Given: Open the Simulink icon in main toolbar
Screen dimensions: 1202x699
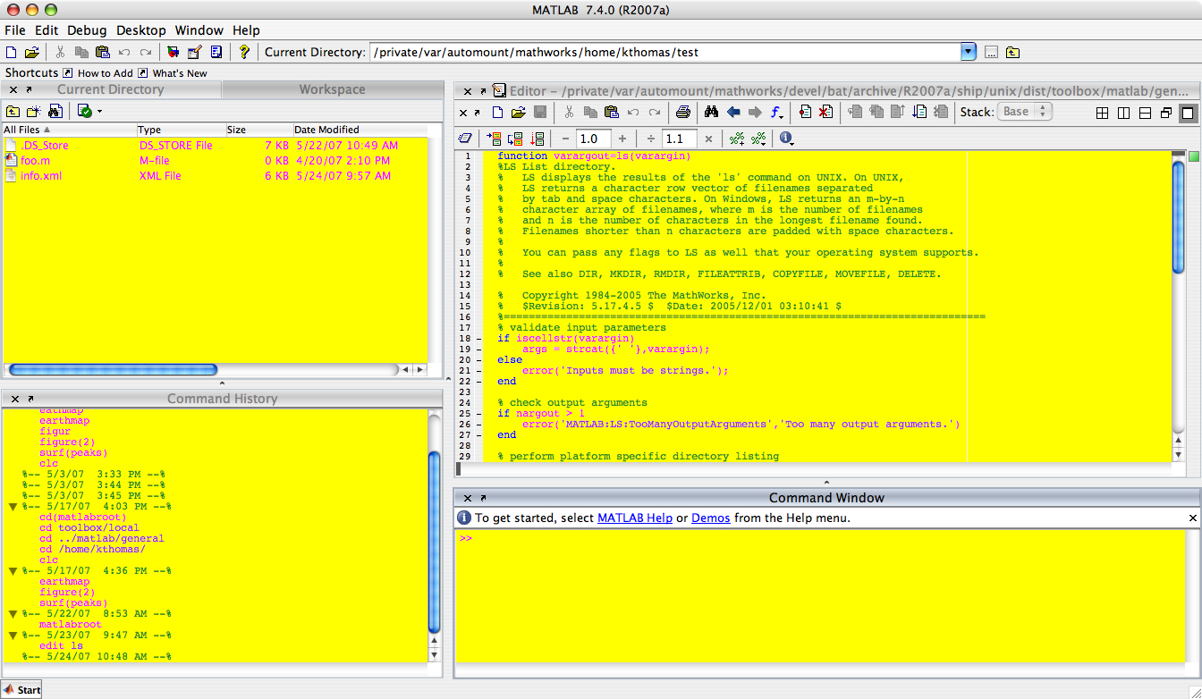Looking at the screenshot, I should tap(173, 53).
